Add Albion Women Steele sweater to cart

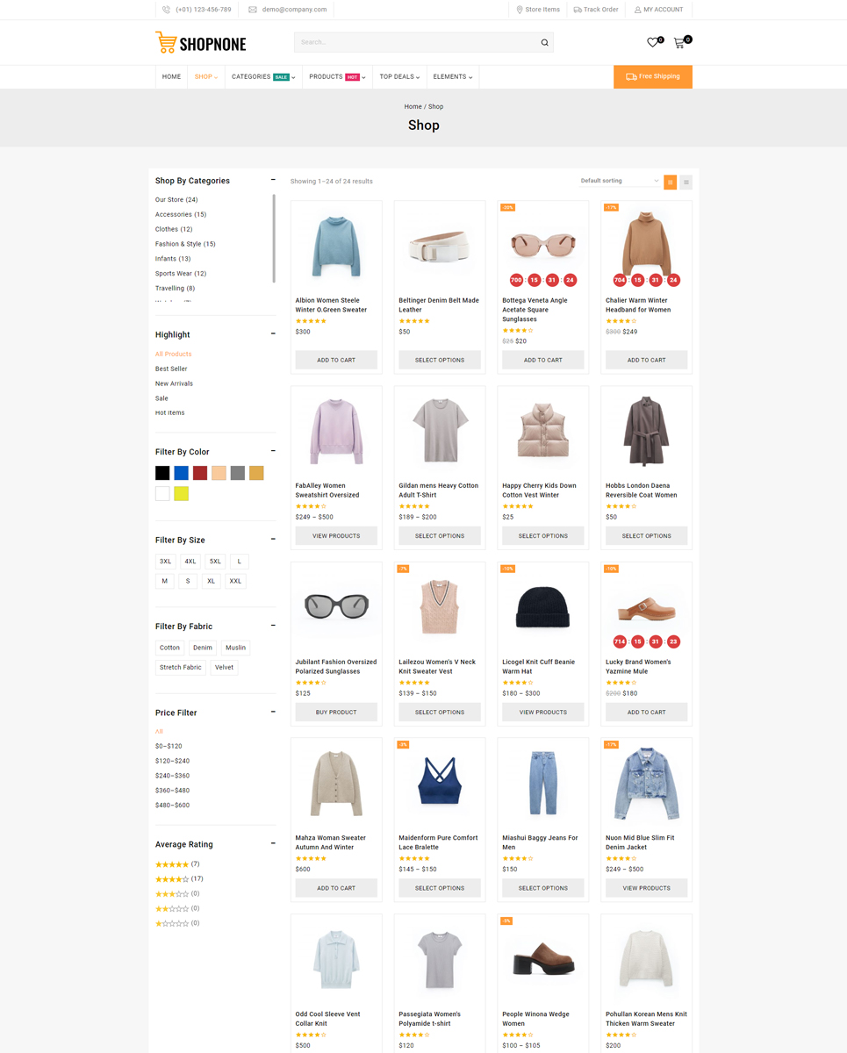coord(336,360)
